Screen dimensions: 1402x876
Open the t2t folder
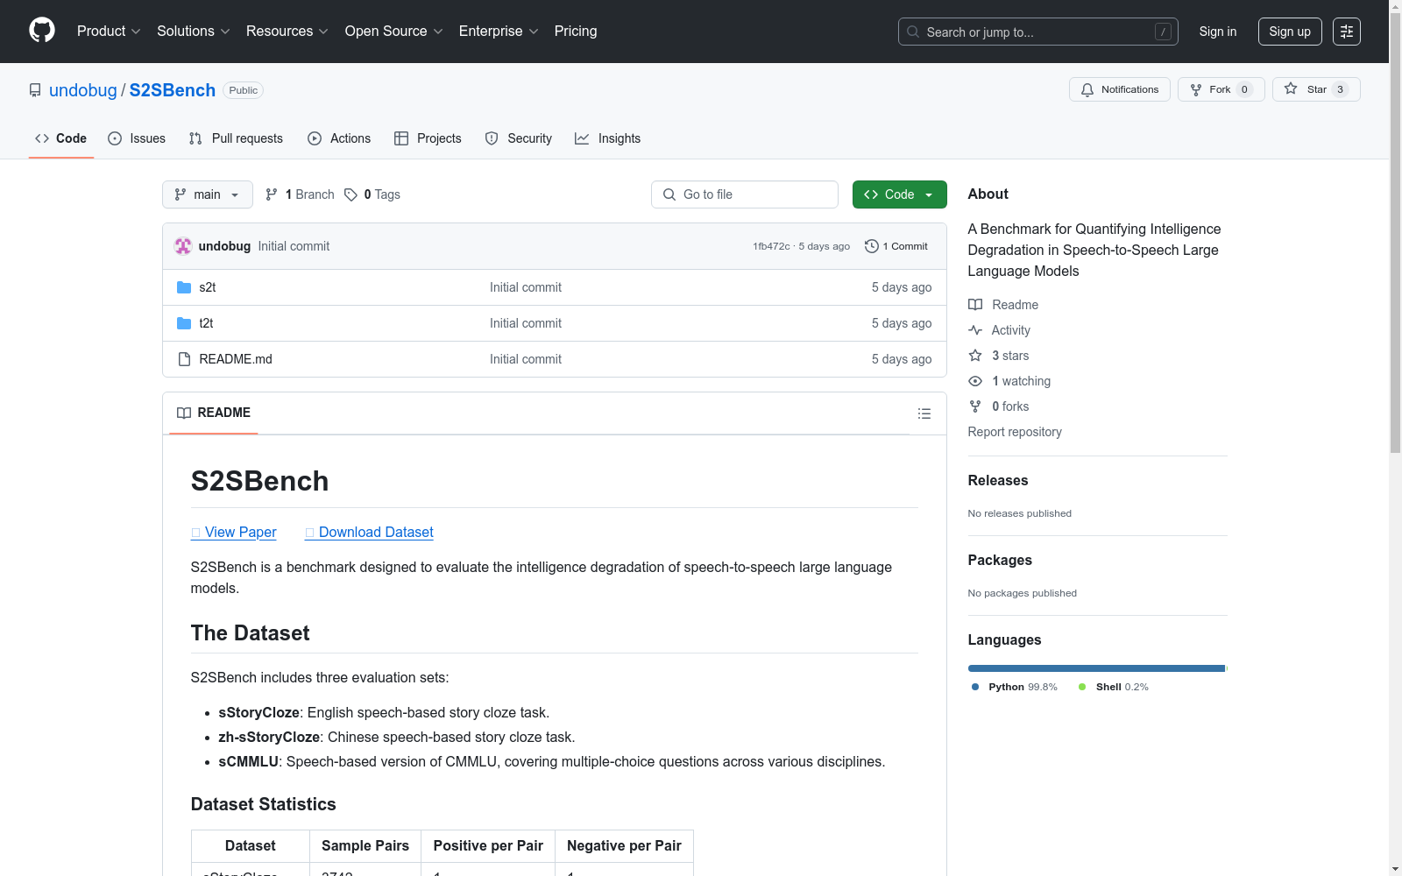pyautogui.click(x=206, y=323)
